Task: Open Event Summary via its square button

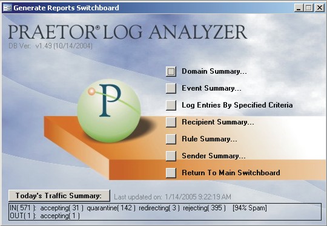Action: coord(171,88)
